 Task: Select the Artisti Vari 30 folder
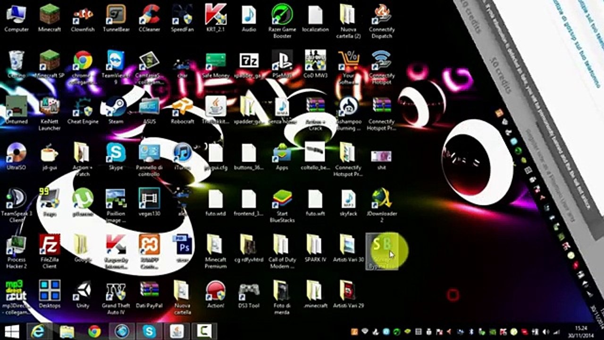pos(348,249)
